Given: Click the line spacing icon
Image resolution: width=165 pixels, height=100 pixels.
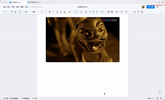Looking at the screenshot, I should [x=102, y=12].
